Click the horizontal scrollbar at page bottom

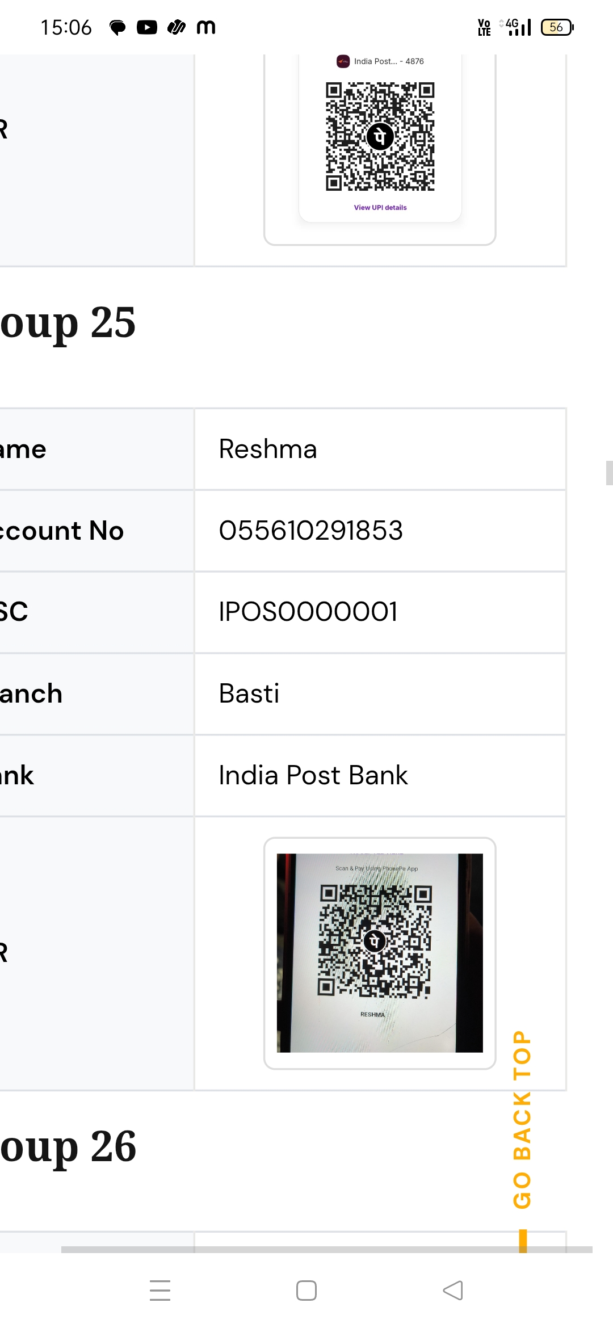tap(326, 1249)
